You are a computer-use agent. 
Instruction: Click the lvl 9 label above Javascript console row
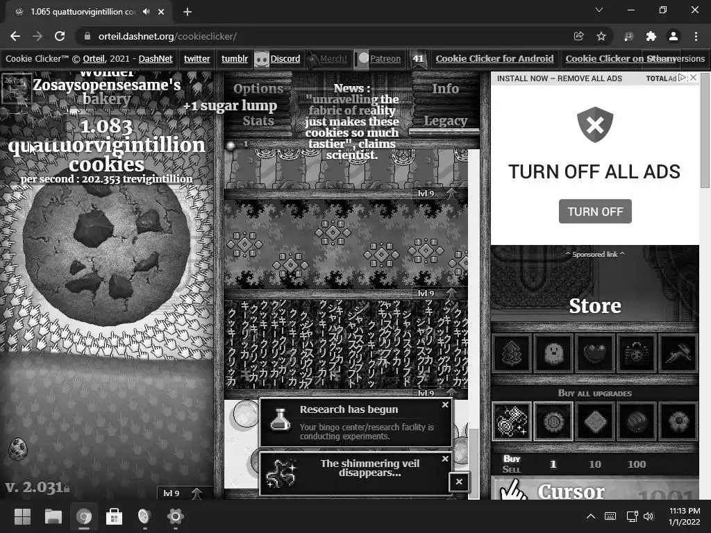426,294
